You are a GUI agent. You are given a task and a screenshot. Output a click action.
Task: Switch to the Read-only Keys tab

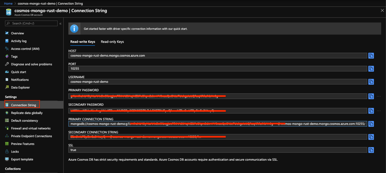[x=112, y=42]
